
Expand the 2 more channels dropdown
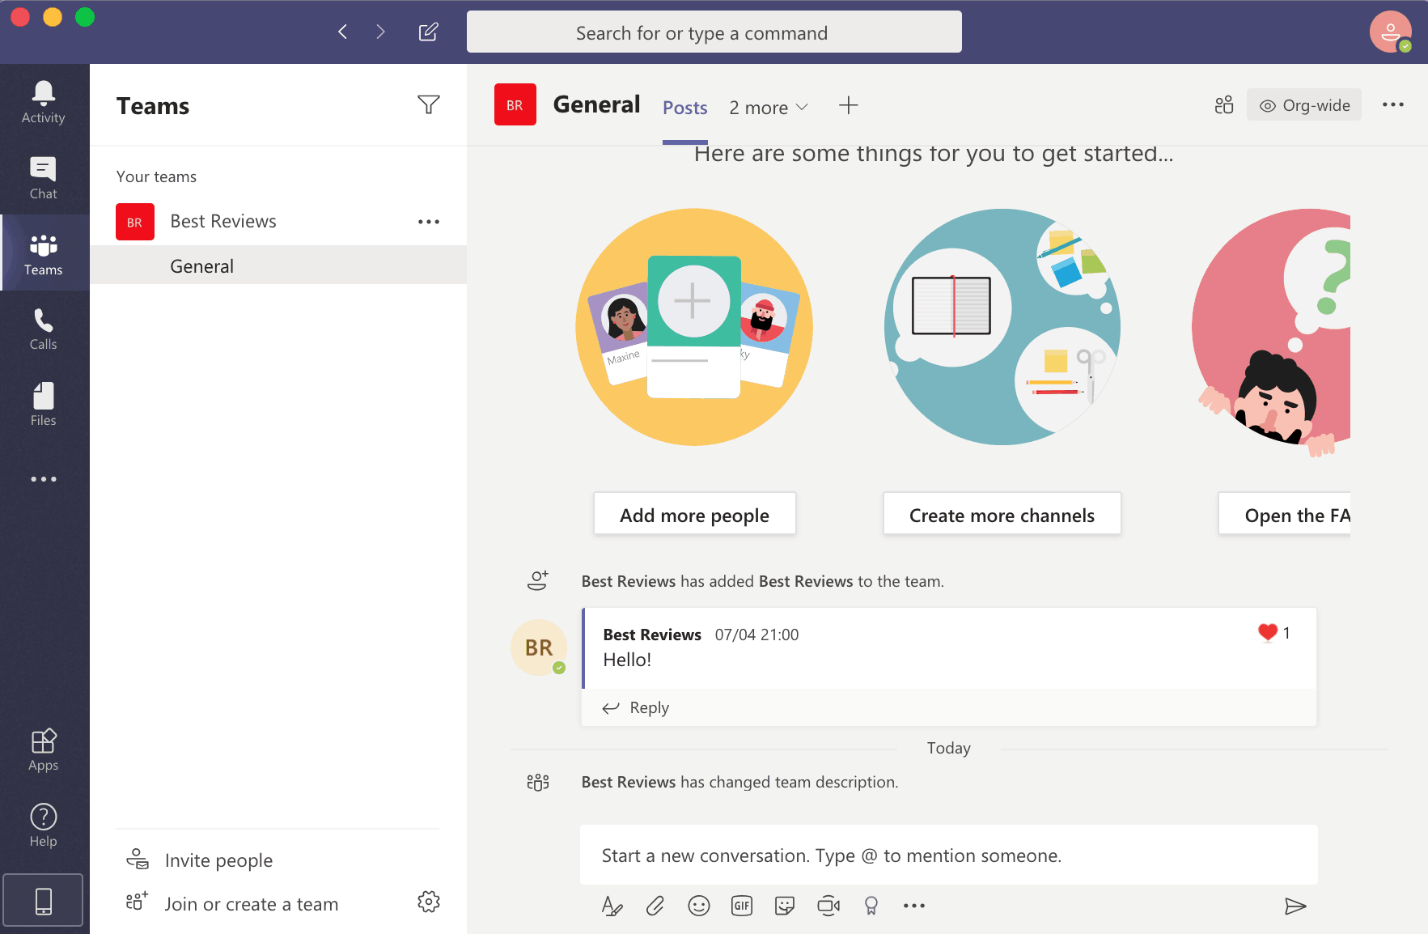click(767, 107)
